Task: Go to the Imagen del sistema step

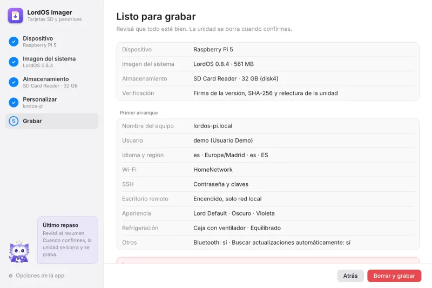Action: coord(52,62)
